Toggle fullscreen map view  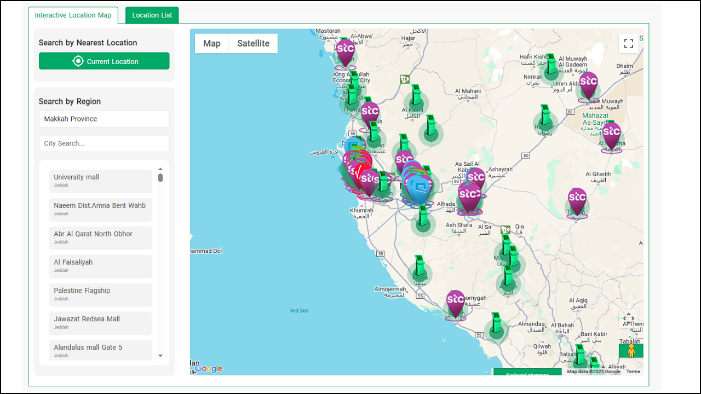click(629, 43)
